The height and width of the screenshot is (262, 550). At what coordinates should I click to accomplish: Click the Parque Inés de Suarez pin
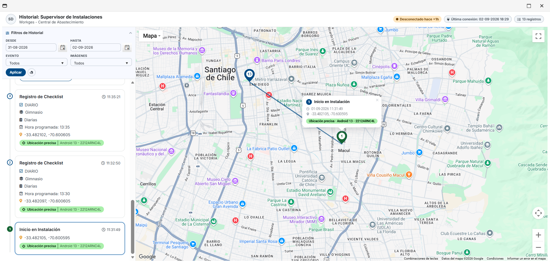[323, 51]
